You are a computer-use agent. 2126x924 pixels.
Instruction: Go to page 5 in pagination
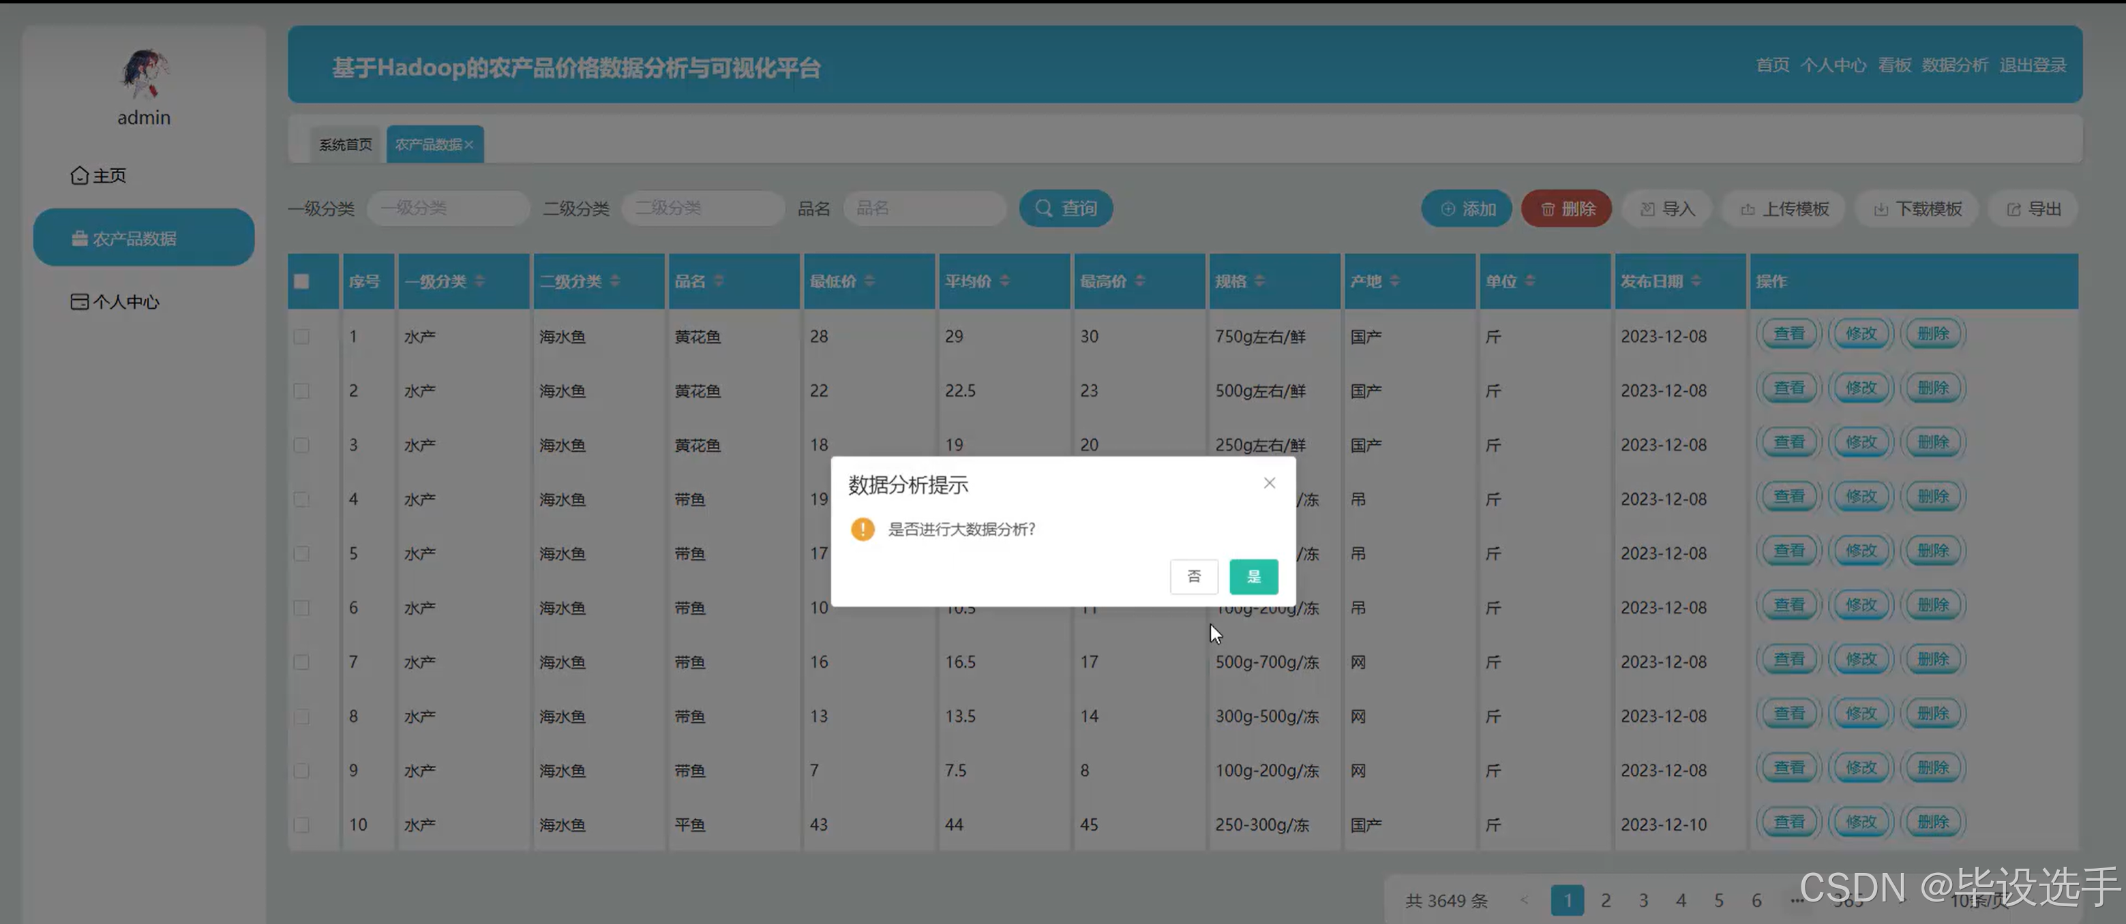(x=1718, y=900)
